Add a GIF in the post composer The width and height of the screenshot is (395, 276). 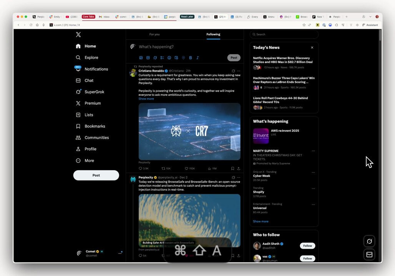pyautogui.click(x=148, y=58)
